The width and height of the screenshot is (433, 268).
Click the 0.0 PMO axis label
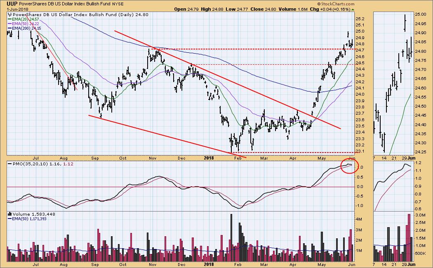[x=360, y=187]
